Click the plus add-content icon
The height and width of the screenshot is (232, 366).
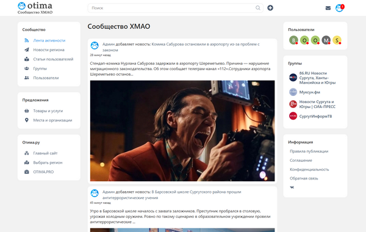pyautogui.click(x=270, y=8)
